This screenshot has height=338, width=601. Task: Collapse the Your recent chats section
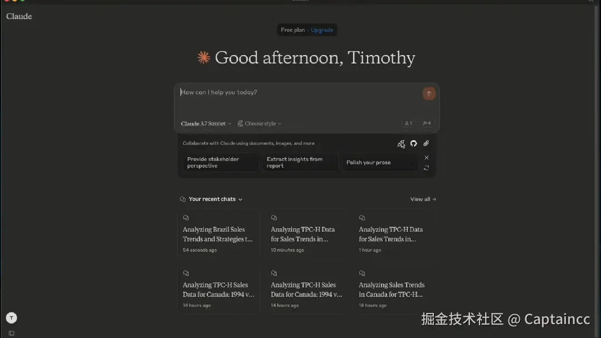[240, 199]
